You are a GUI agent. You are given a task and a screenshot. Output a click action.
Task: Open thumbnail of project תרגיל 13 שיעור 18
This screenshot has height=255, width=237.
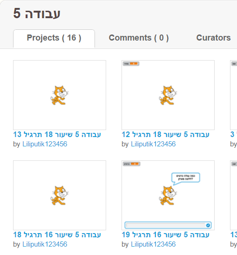point(60,95)
